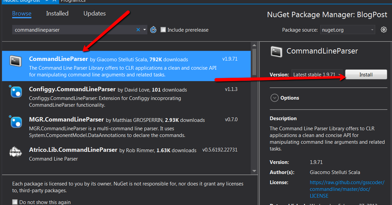Open the search history dropdown arrow
392x205 pixels.
click(x=145, y=30)
